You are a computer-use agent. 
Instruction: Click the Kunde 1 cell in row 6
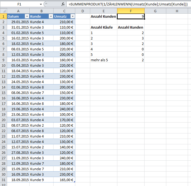click(41, 44)
